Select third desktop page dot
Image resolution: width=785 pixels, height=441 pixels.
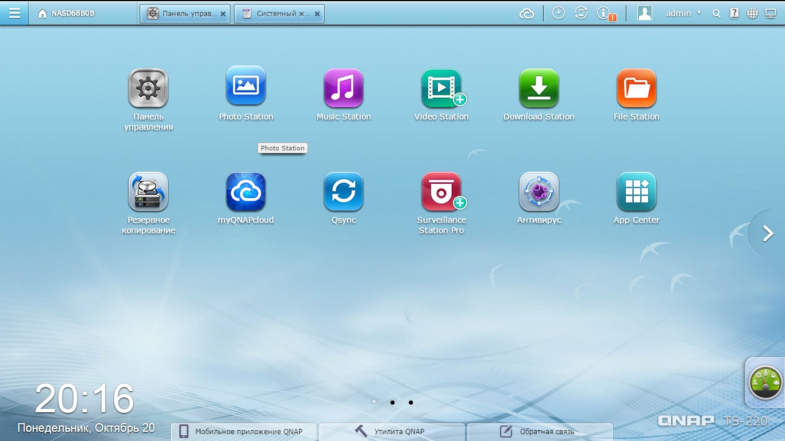tap(411, 403)
